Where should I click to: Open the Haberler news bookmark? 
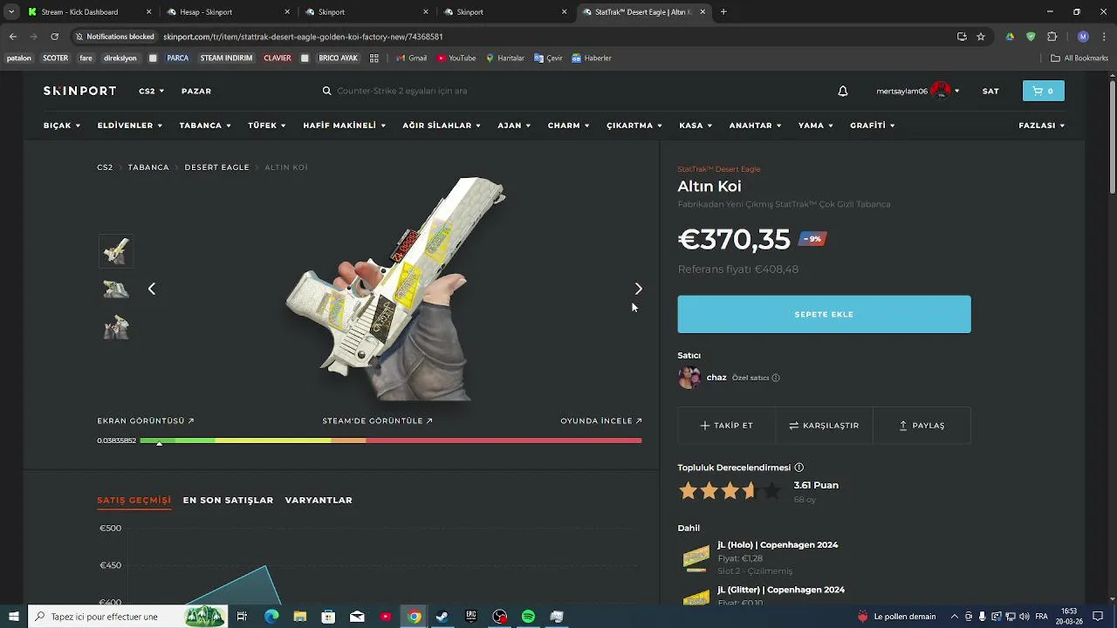pyautogui.click(x=592, y=58)
